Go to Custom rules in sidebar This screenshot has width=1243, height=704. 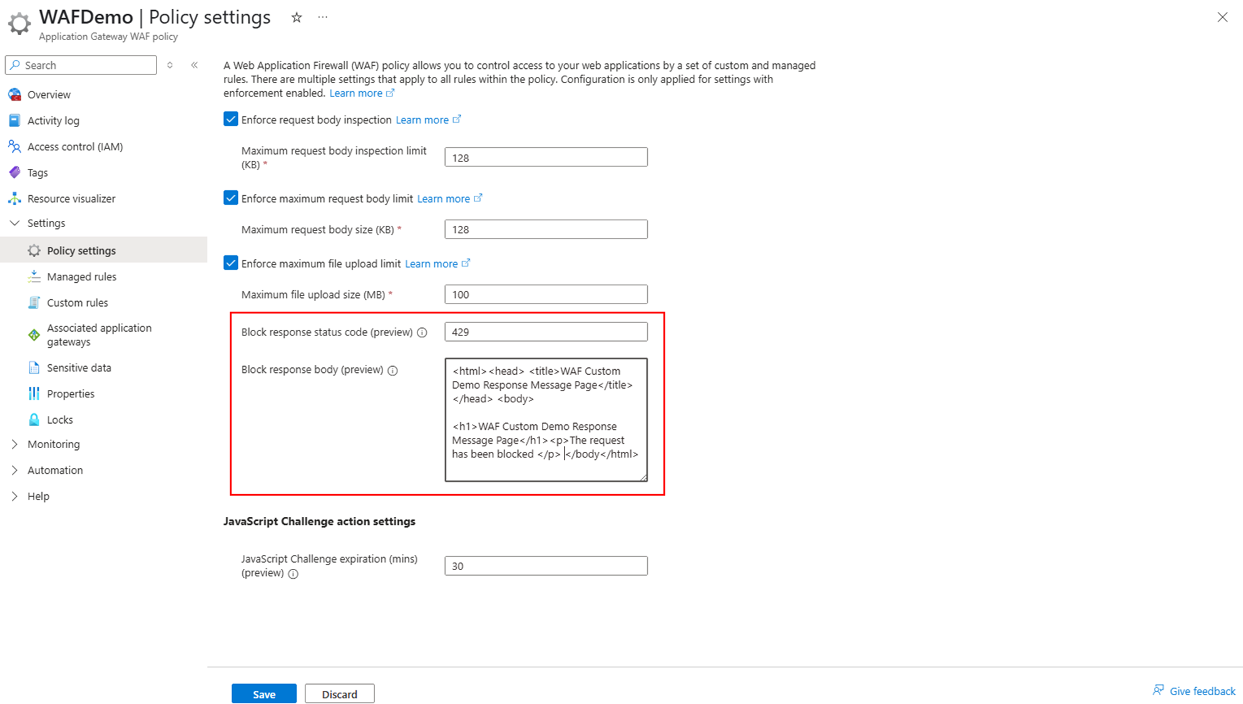click(x=78, y=302)
